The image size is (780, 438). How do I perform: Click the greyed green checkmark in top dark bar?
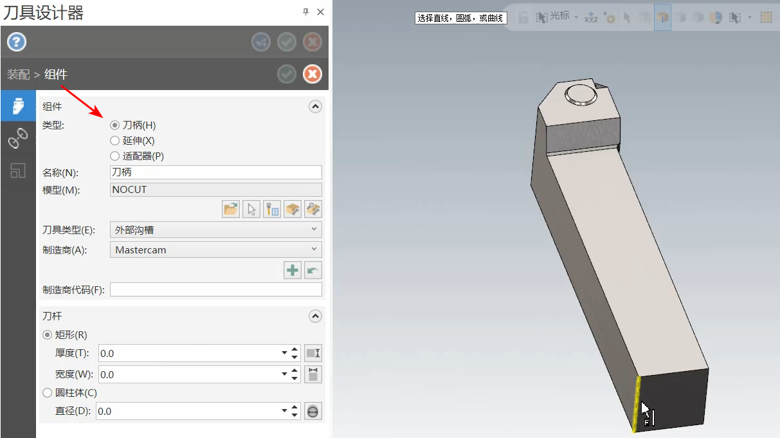tap(287, 42)
